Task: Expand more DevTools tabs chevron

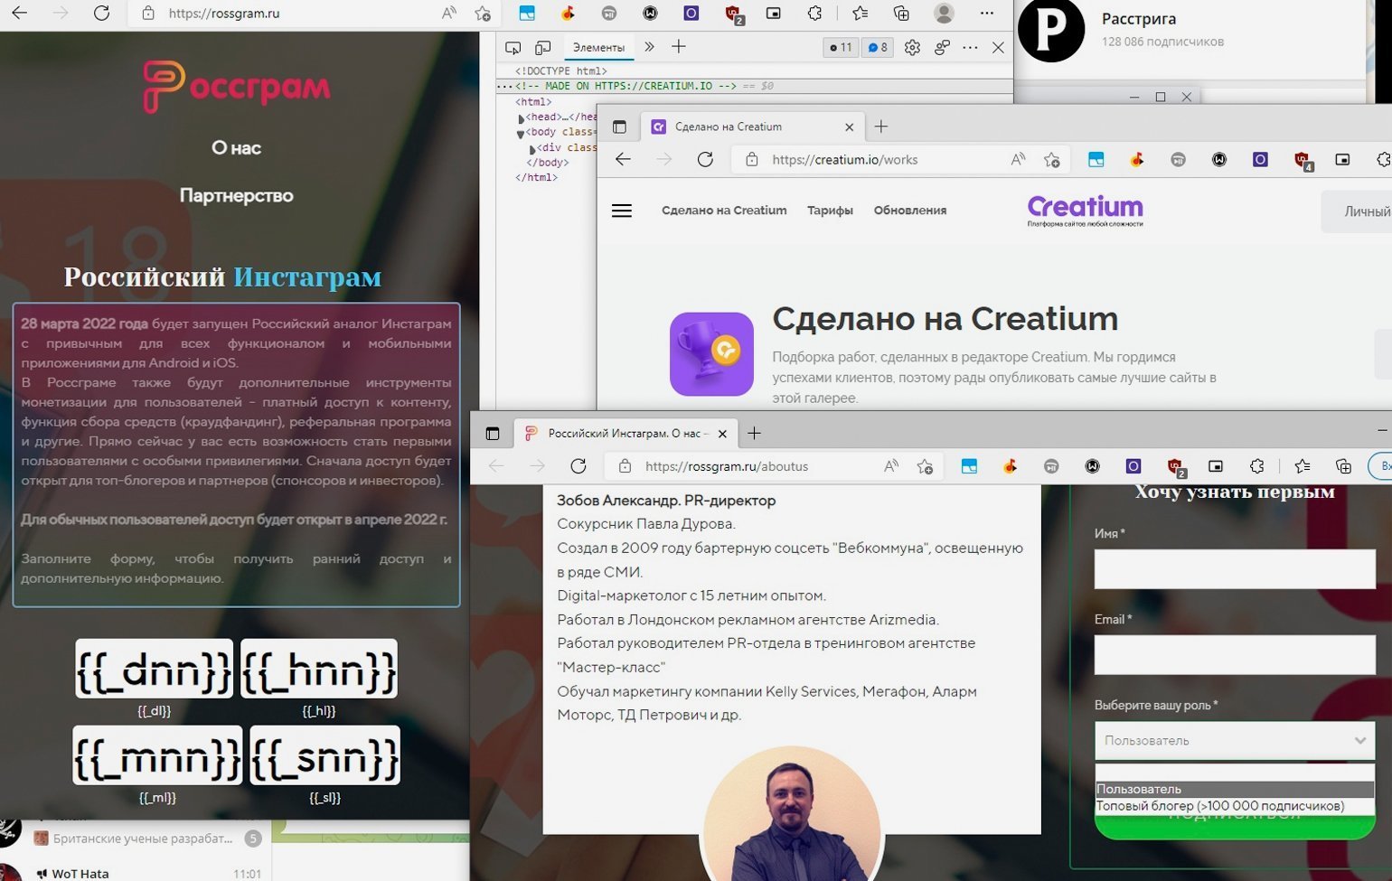Action: point(649,47)
